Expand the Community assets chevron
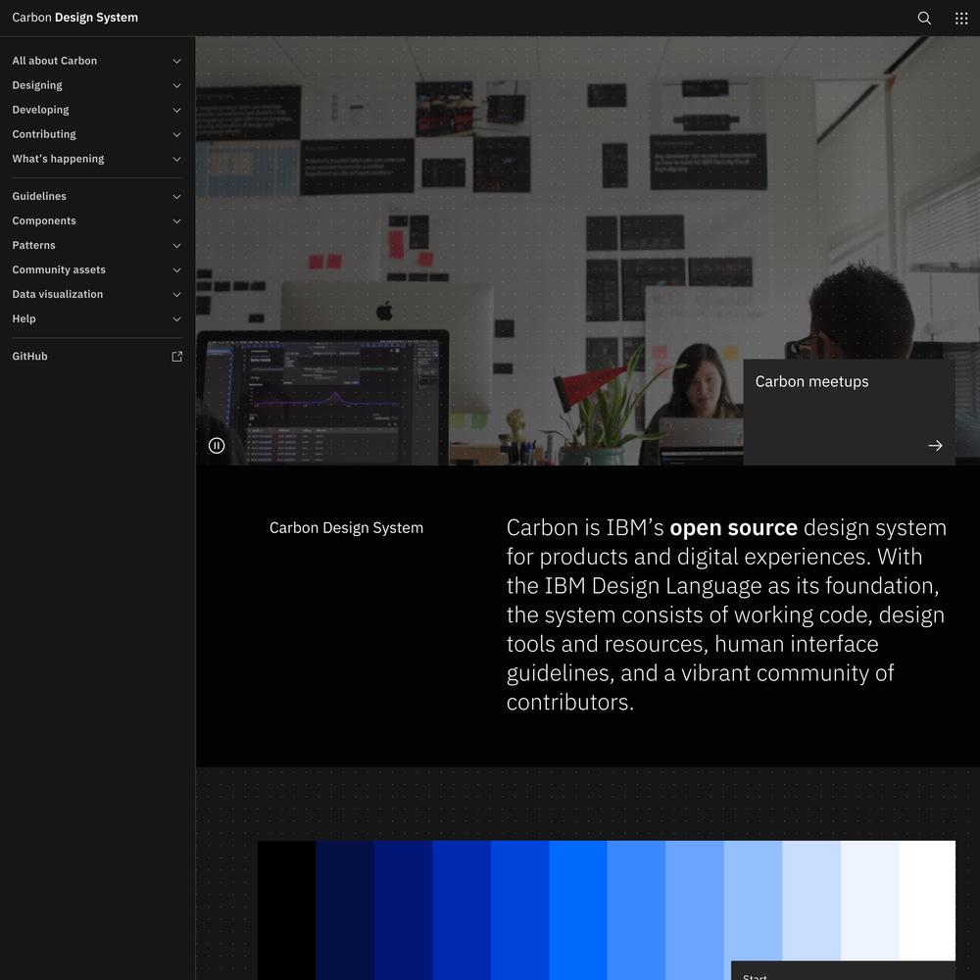The image size is (980, 980). coord(176,270)
